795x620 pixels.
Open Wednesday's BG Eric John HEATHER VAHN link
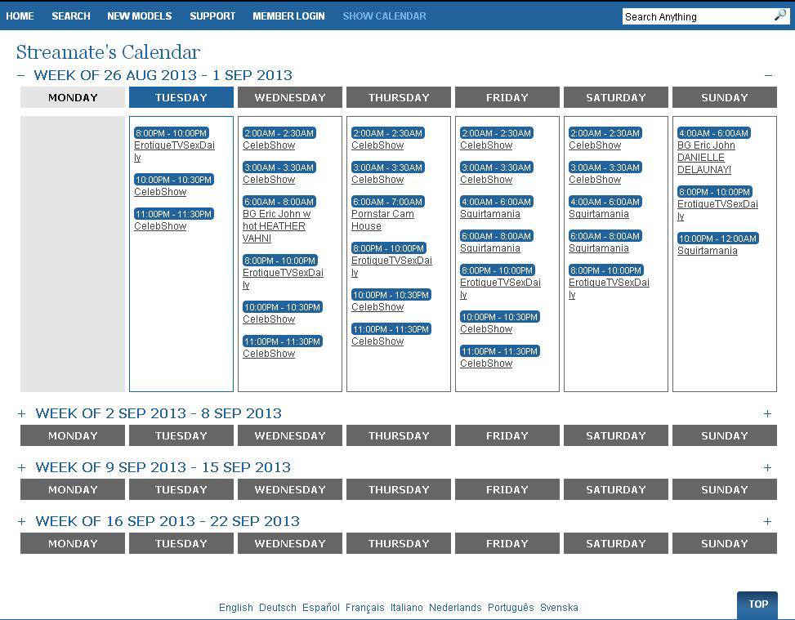coord(277,226)
